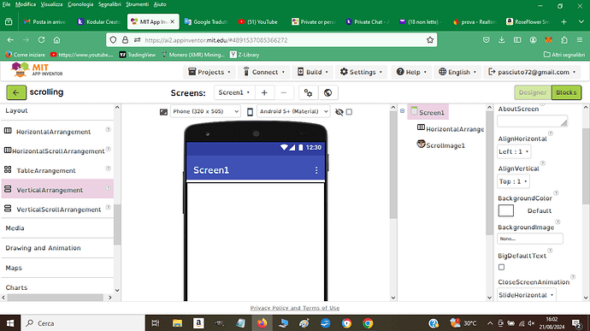Open the Projects menu

point(209,72)
